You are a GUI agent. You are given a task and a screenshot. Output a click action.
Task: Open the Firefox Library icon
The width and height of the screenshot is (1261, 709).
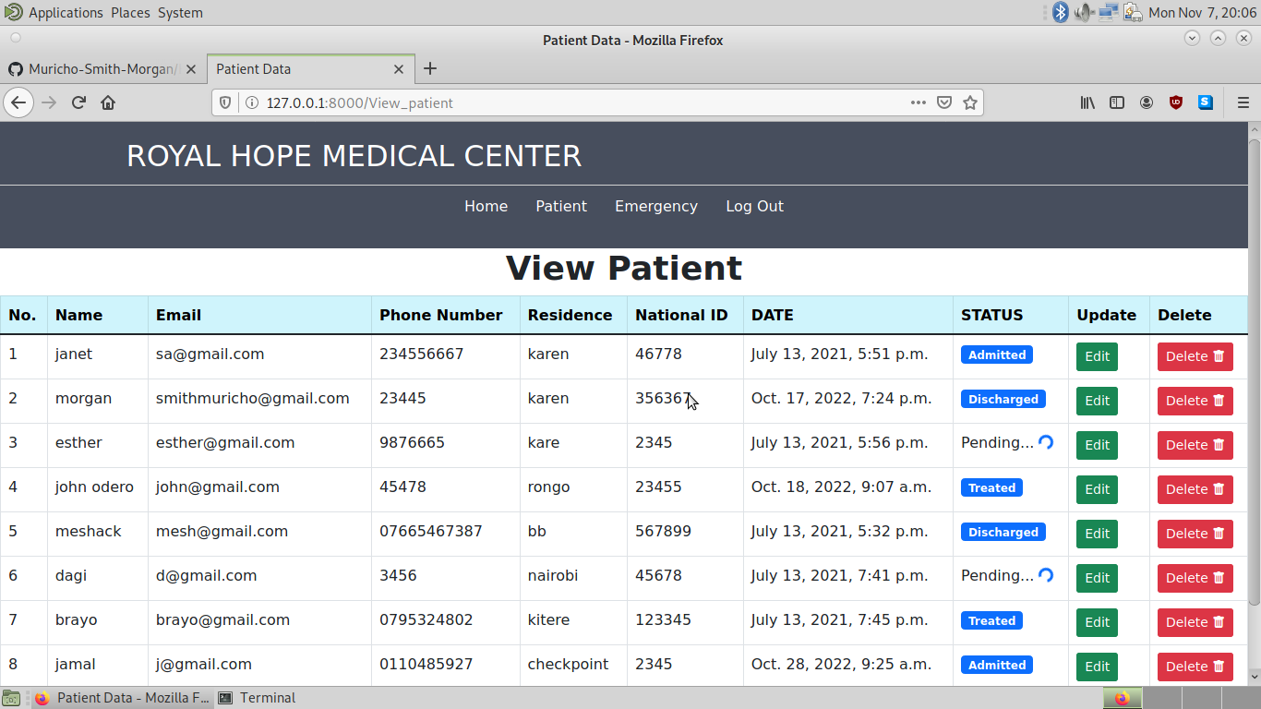[x=1087, y=102]
